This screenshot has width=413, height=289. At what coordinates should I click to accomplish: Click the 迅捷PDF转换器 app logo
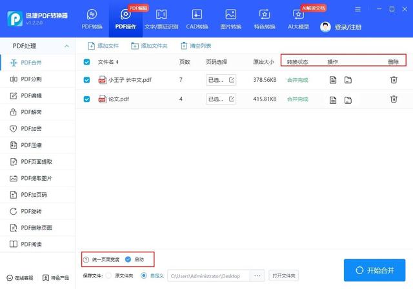coord(15,19)
